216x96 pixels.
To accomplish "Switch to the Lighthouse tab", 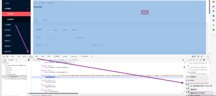I will (74, 56).
